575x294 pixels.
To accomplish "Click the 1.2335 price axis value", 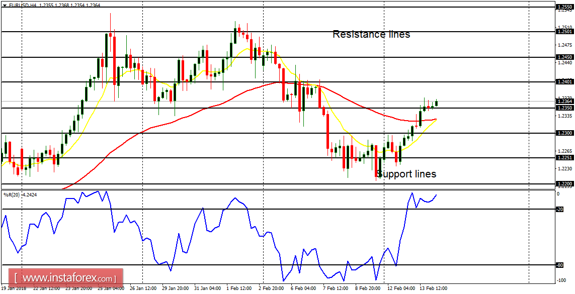I will coord(565,116).
